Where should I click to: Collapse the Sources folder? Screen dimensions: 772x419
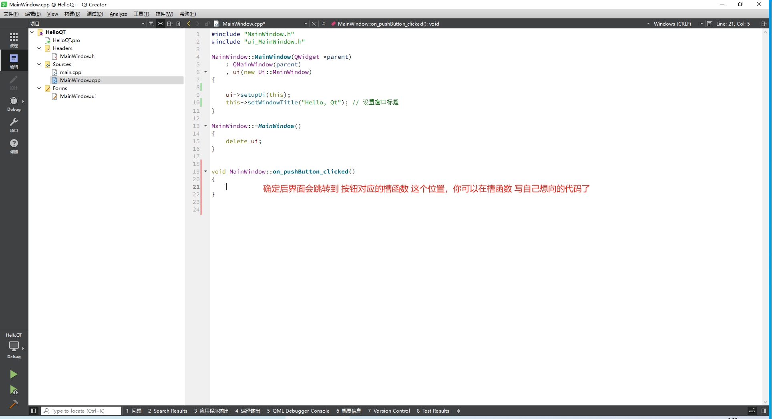[x=39, y=64]
